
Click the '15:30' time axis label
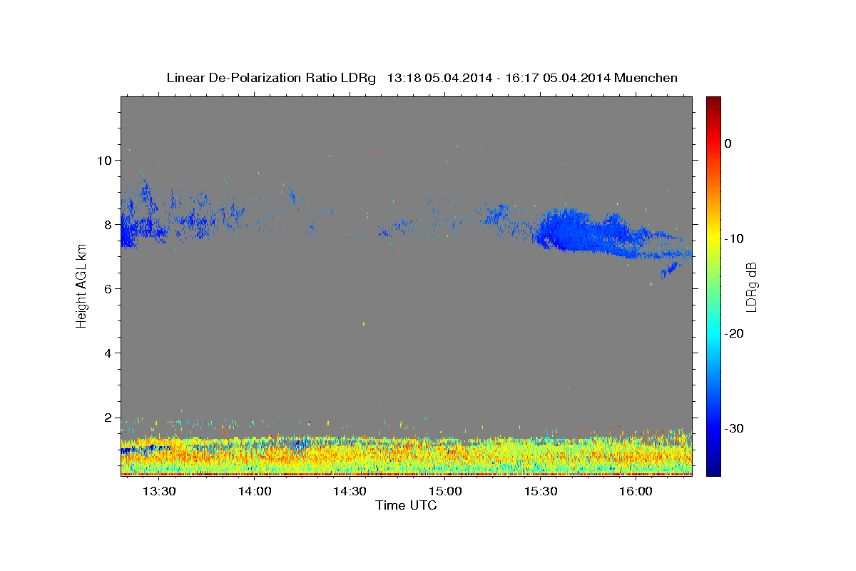pyautogui.click(x=540, y=491)
